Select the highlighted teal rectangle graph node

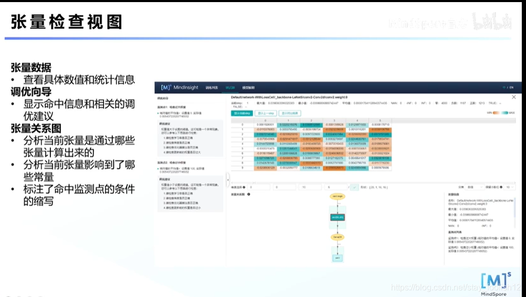tap(337, 217)
